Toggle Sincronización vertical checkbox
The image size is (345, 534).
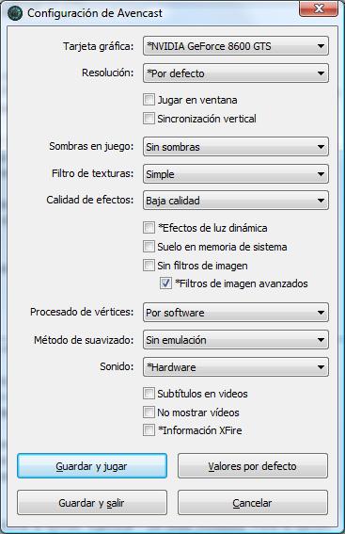point(149,119)
